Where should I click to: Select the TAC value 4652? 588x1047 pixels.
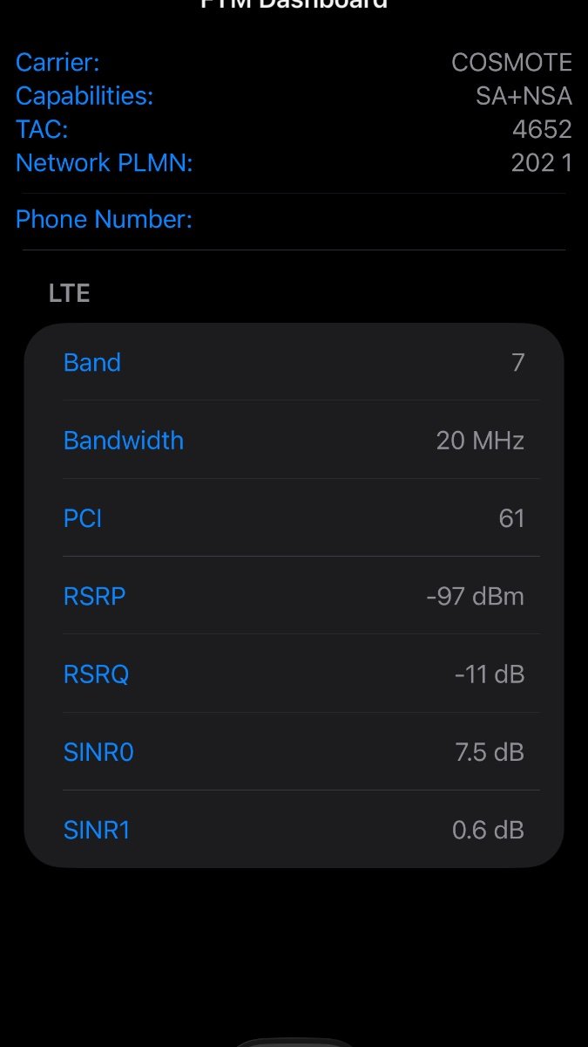click(x=542, y=129)
